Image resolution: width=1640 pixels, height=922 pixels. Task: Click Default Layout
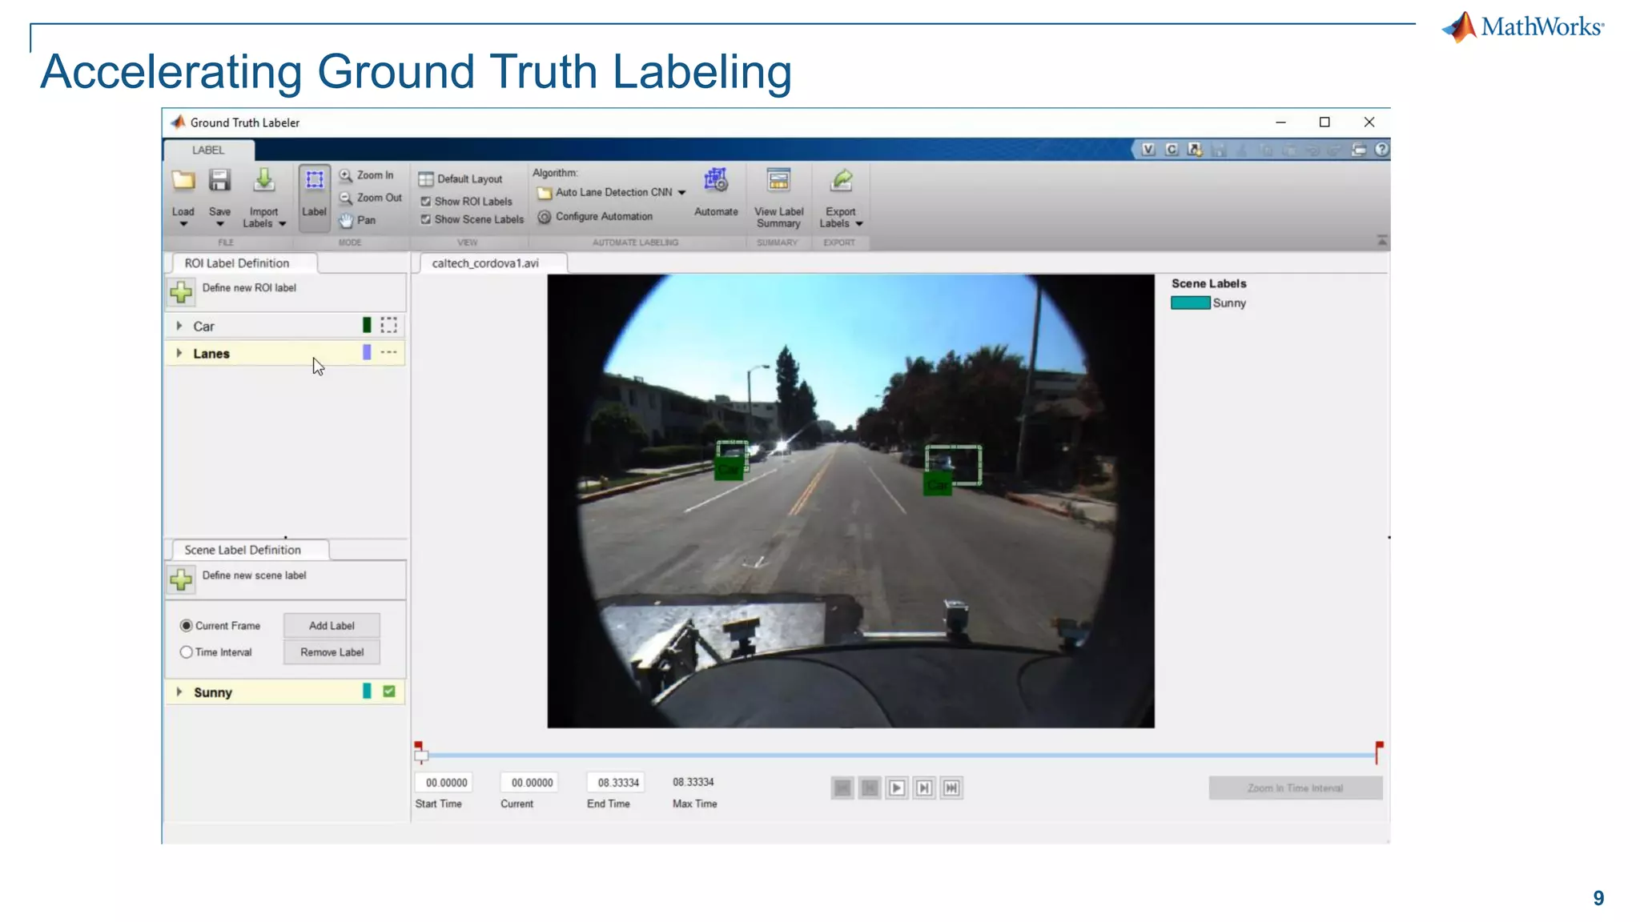(x=461, y=179)
